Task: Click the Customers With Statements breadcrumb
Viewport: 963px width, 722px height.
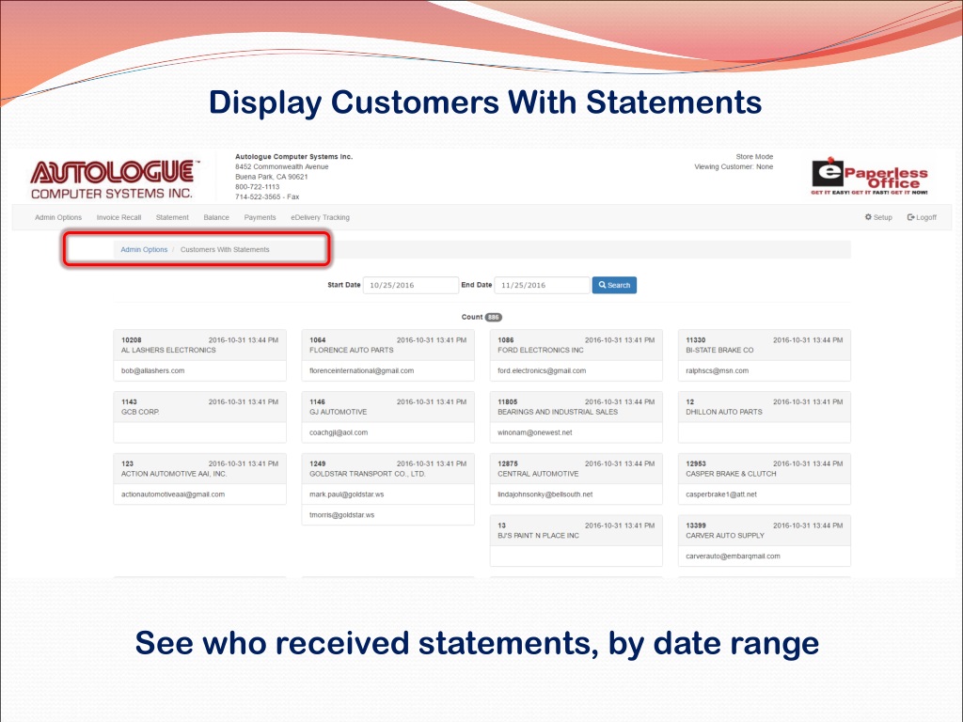Action: click(x=225, y=249)
